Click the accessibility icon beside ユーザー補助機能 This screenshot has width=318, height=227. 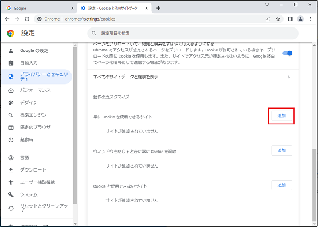click(x=11, y=182)
